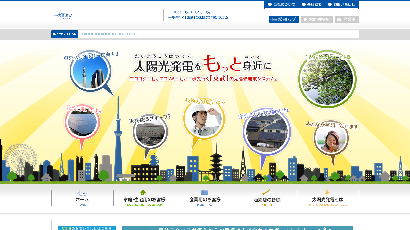This screenshot has height=230, width=410.
Task: Open 販売店の皆様 with wrench icon
Action: [x=266, y=198]
